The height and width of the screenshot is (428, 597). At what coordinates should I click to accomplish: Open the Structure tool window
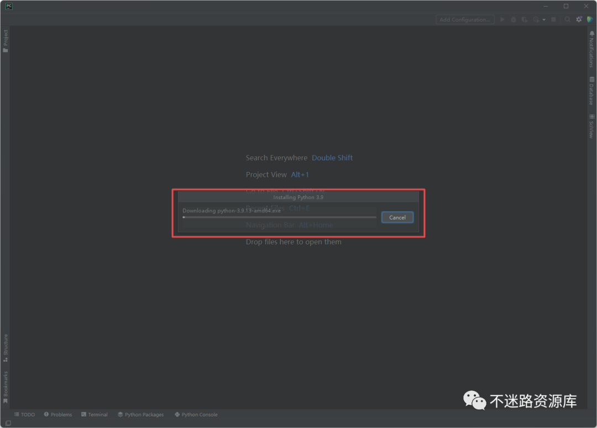coord(6,348)
